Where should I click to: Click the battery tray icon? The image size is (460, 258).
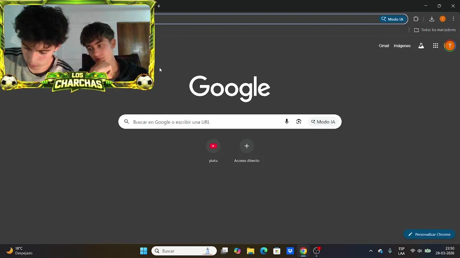(x=428, y=251)
